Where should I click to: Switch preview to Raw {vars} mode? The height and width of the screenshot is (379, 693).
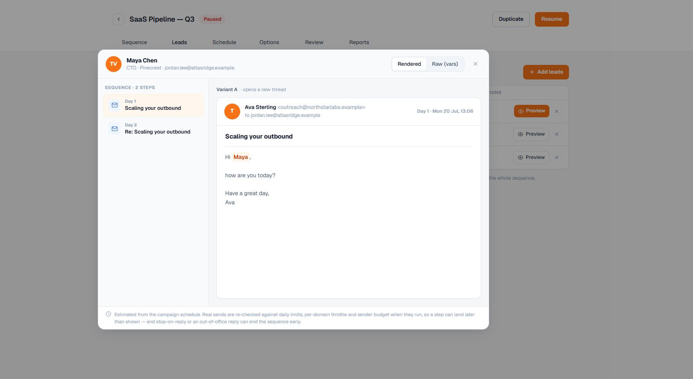445,64
